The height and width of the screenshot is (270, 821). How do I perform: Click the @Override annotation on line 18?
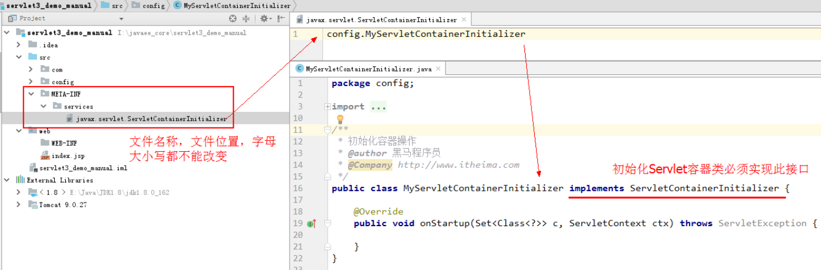point(378,212)
